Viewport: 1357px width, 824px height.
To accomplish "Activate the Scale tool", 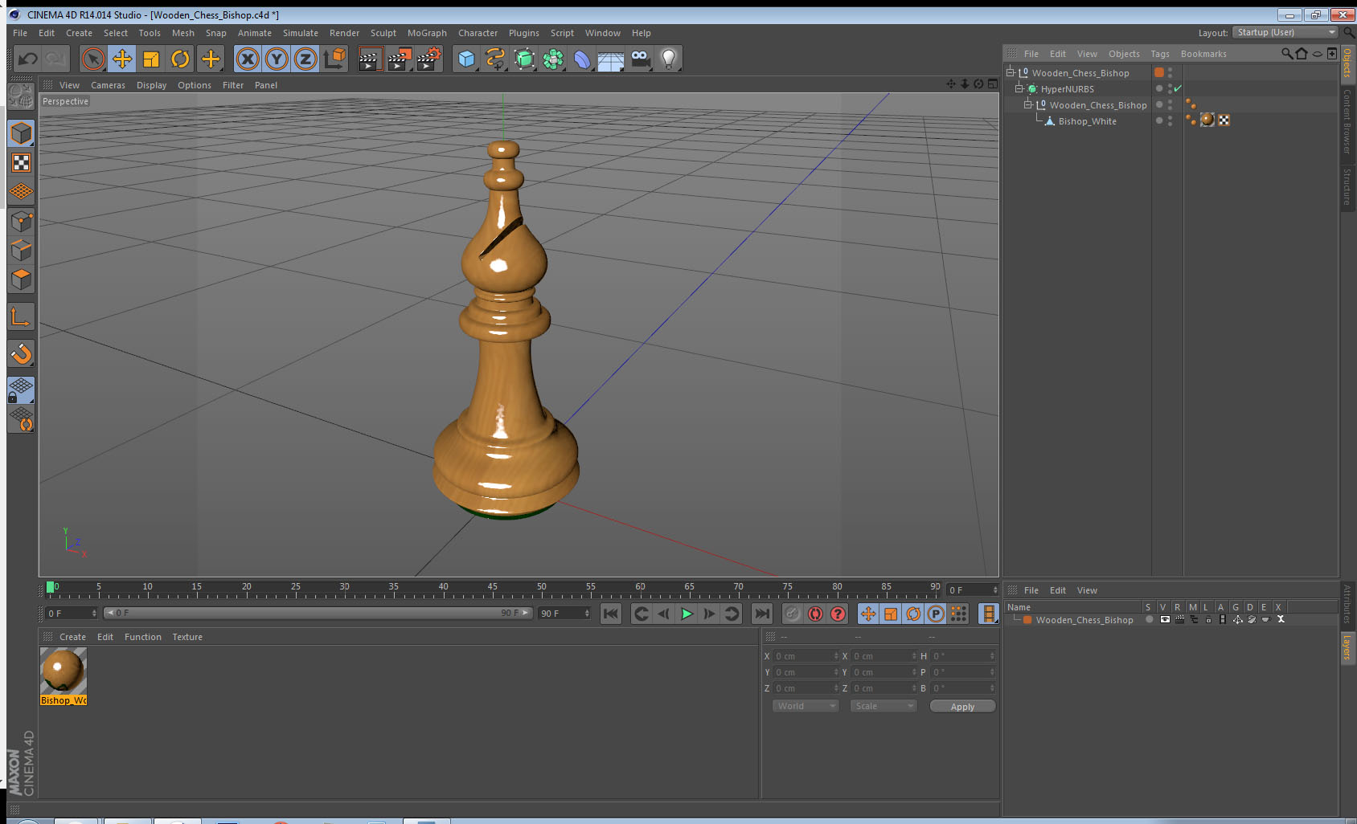I will (x=151, y=59).
